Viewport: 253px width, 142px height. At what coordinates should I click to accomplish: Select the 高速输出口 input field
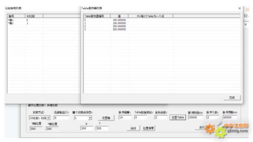[61, 118]
